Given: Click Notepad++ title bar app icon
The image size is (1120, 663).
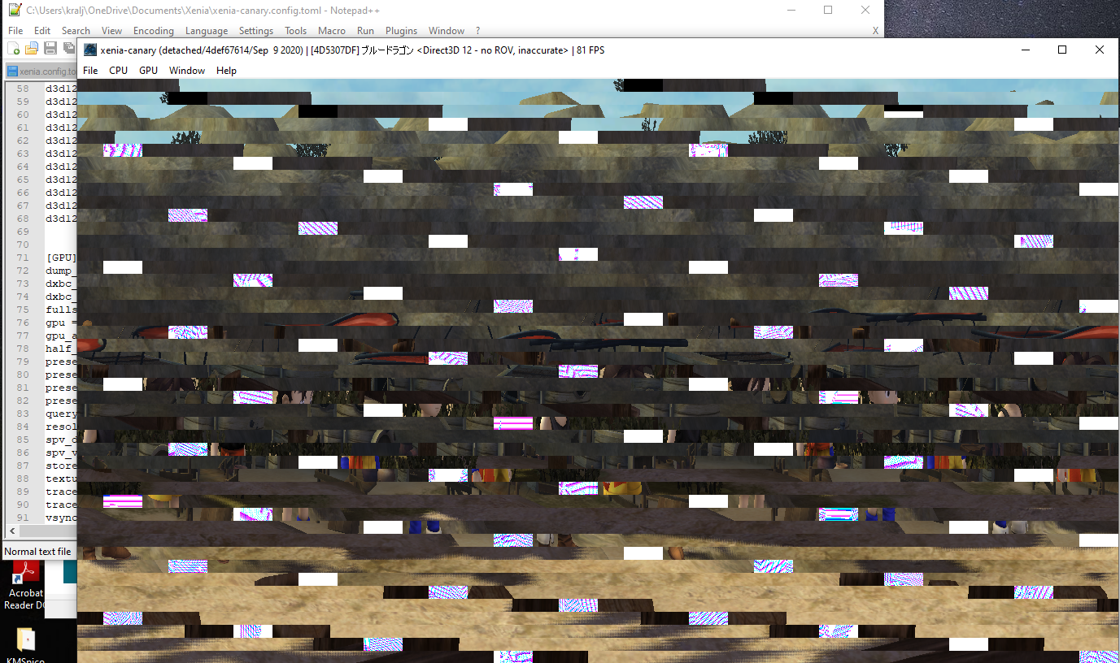Looking at the screenshot, I should [14, 10].
